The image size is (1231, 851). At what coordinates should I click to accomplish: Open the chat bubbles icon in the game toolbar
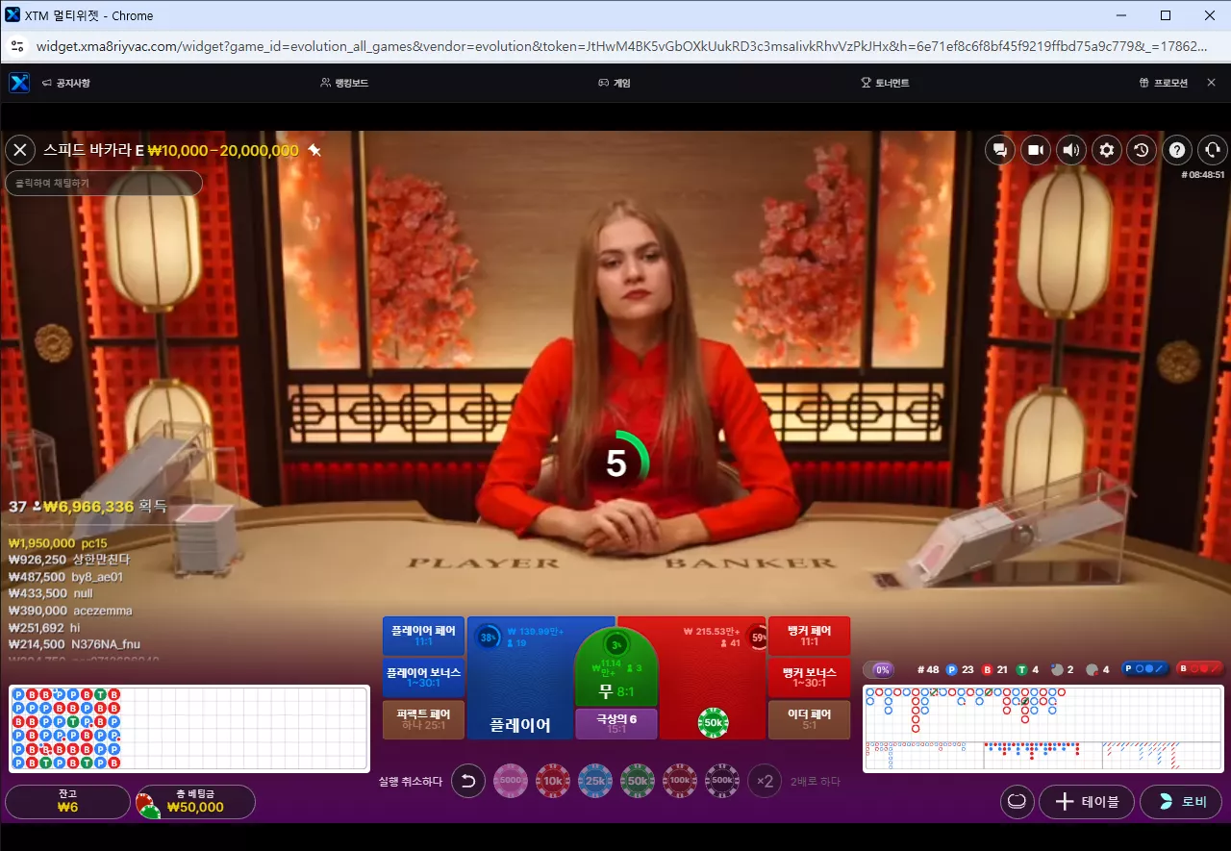coord(1000,150)
